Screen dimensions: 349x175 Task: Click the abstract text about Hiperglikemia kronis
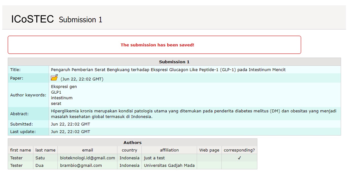pyautogui.click(x=194, y=114)
